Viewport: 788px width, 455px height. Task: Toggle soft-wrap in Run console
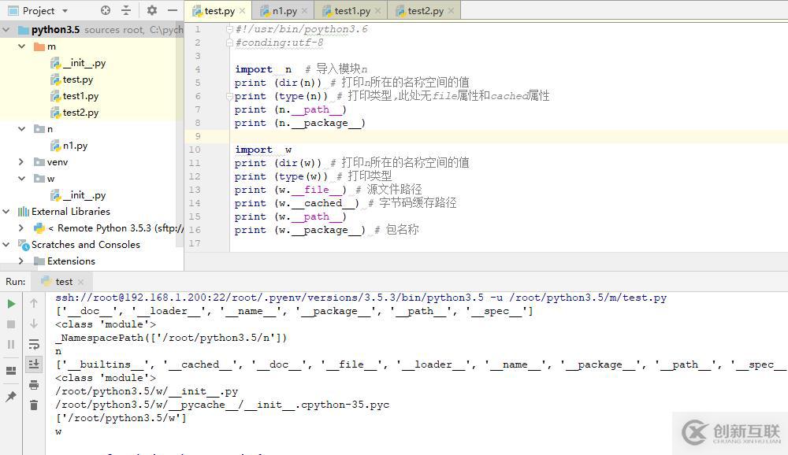pyautogui.click(x=34, y=344)
